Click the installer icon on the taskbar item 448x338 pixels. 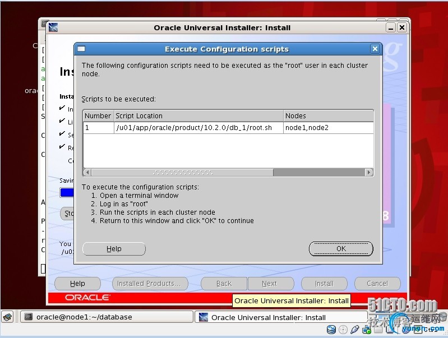[203, 317]
